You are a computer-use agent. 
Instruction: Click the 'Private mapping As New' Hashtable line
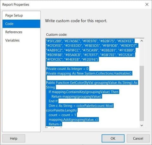tap(89, 73)
